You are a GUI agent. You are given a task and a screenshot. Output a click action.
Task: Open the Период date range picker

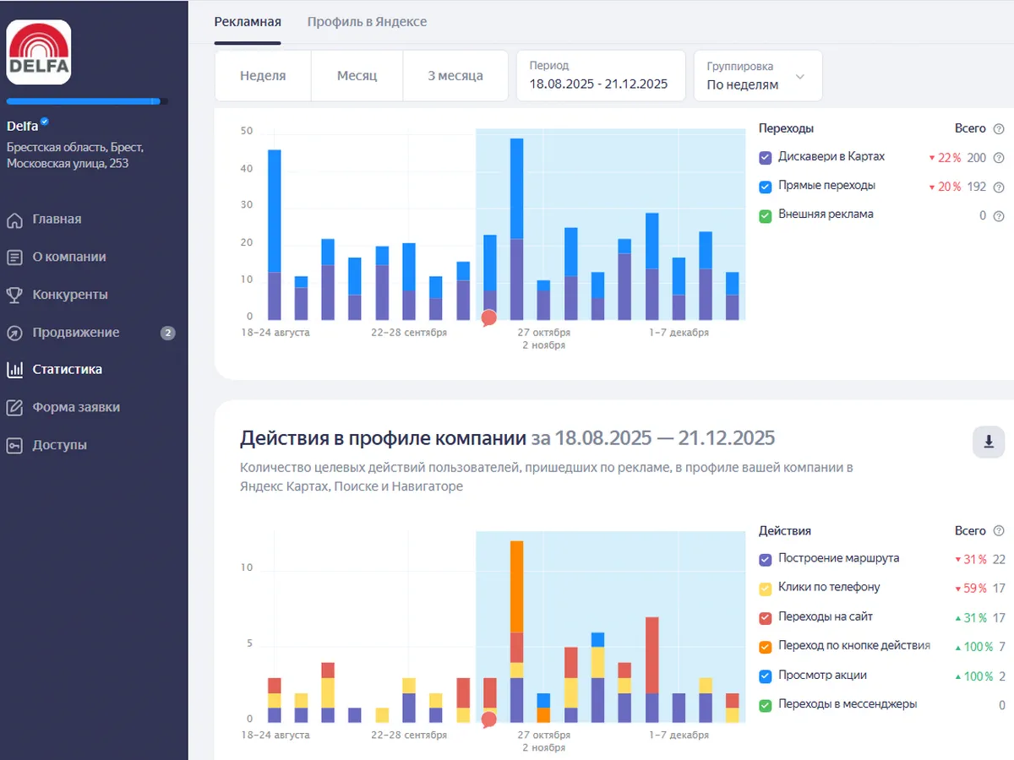[x=600, y=76]
